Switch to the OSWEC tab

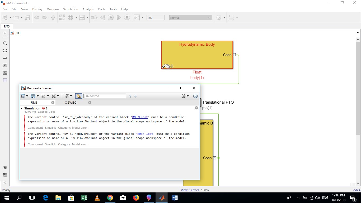(x=71, y=103)
